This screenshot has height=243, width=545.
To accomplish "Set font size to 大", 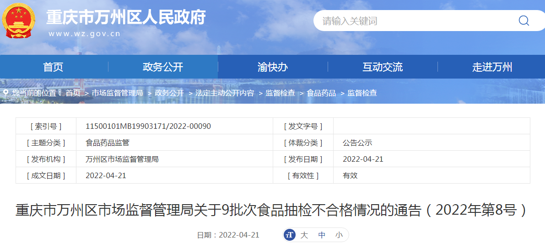I will [x=304, y=235].
